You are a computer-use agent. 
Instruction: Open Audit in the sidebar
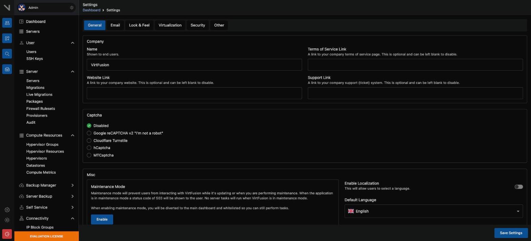(x=31, y=122)
